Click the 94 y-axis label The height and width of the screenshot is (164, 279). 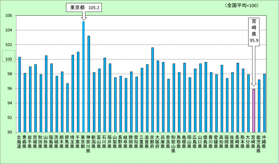coord(10,103)
